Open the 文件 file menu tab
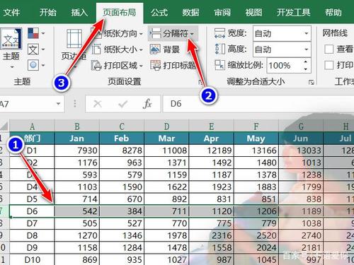354x265 pixels. click(11, 12)
